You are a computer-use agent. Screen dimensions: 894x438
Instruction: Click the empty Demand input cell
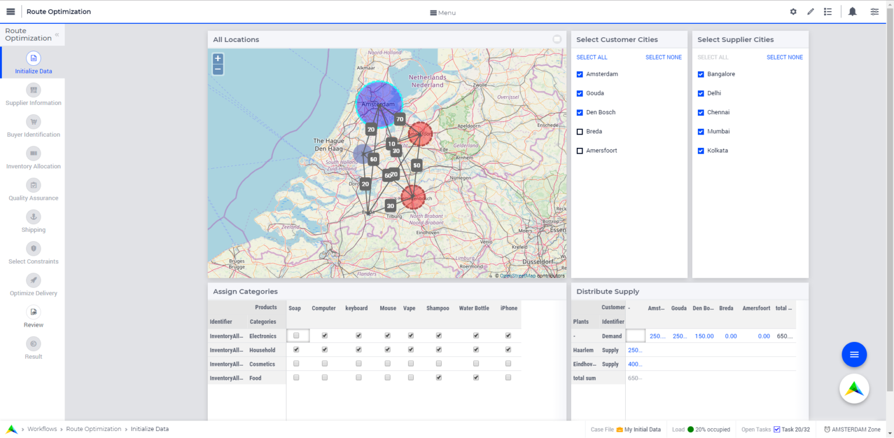tap(635, 336)
